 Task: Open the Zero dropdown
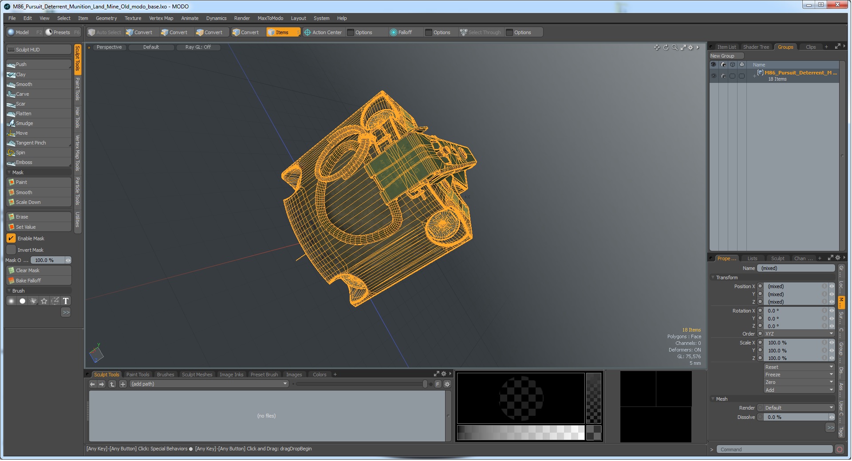(799, 382)
